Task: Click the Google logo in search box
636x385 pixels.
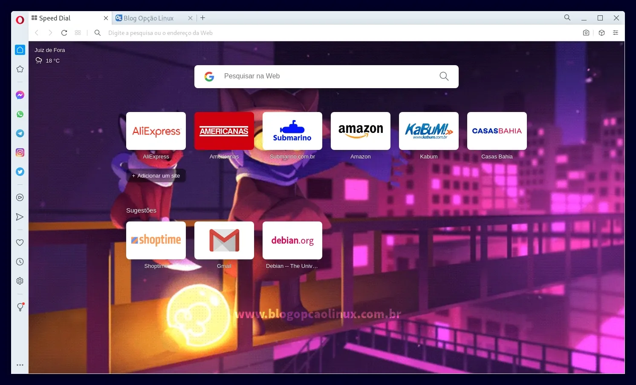Action: [209, 77]
